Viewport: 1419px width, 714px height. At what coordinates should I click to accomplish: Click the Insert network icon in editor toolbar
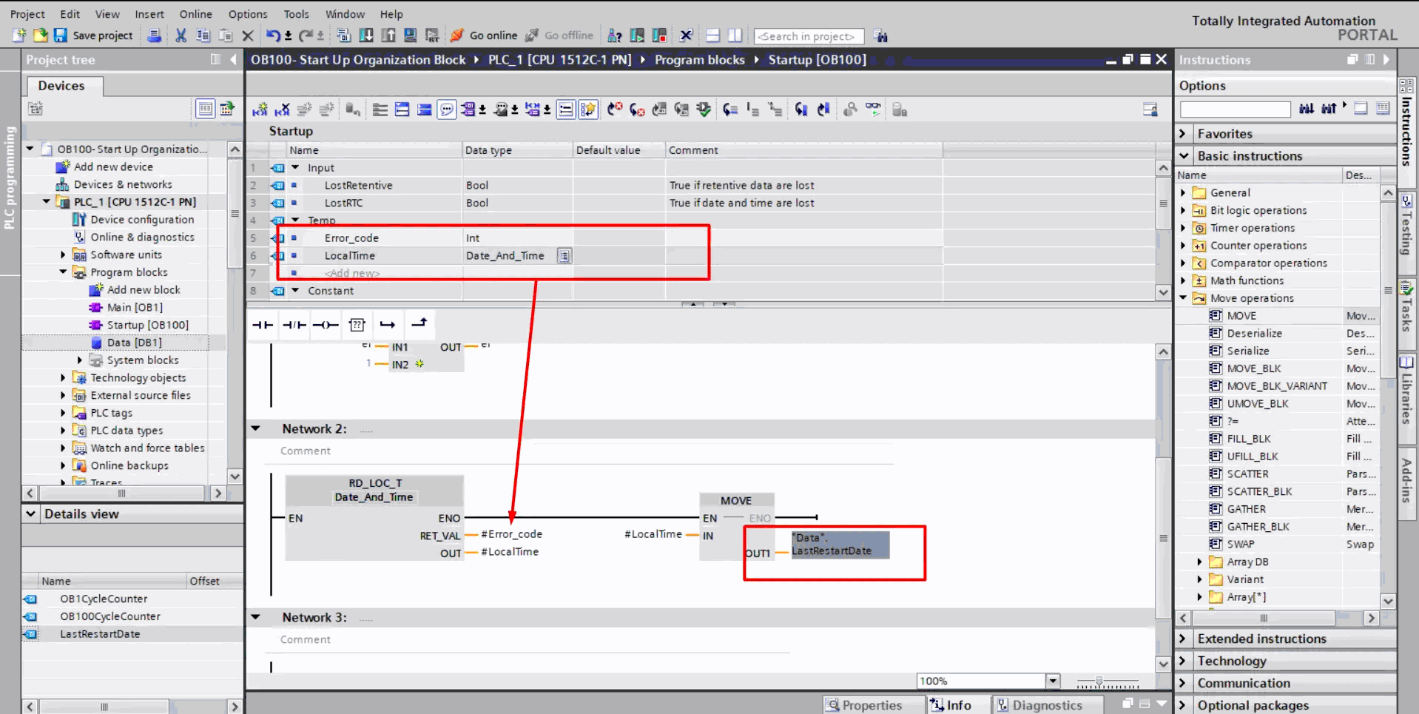coord(260,110)
